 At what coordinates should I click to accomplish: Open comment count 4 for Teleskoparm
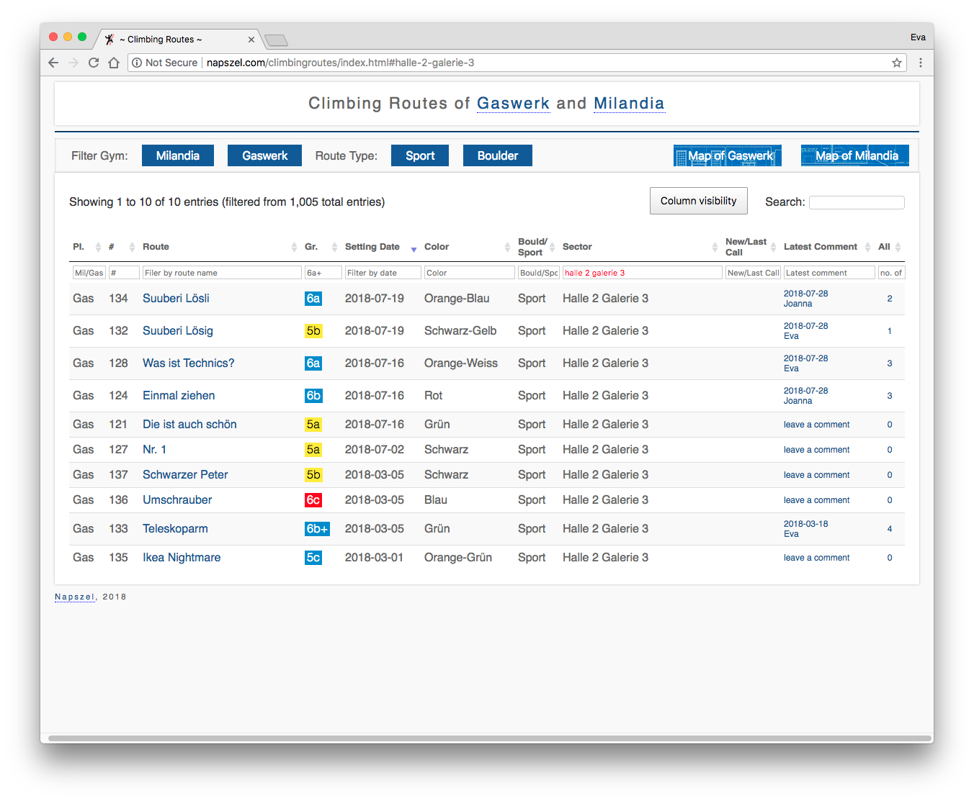(x=890, y=529)
